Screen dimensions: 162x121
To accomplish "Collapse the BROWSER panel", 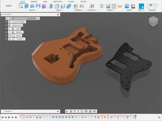I will coord(2,15).
